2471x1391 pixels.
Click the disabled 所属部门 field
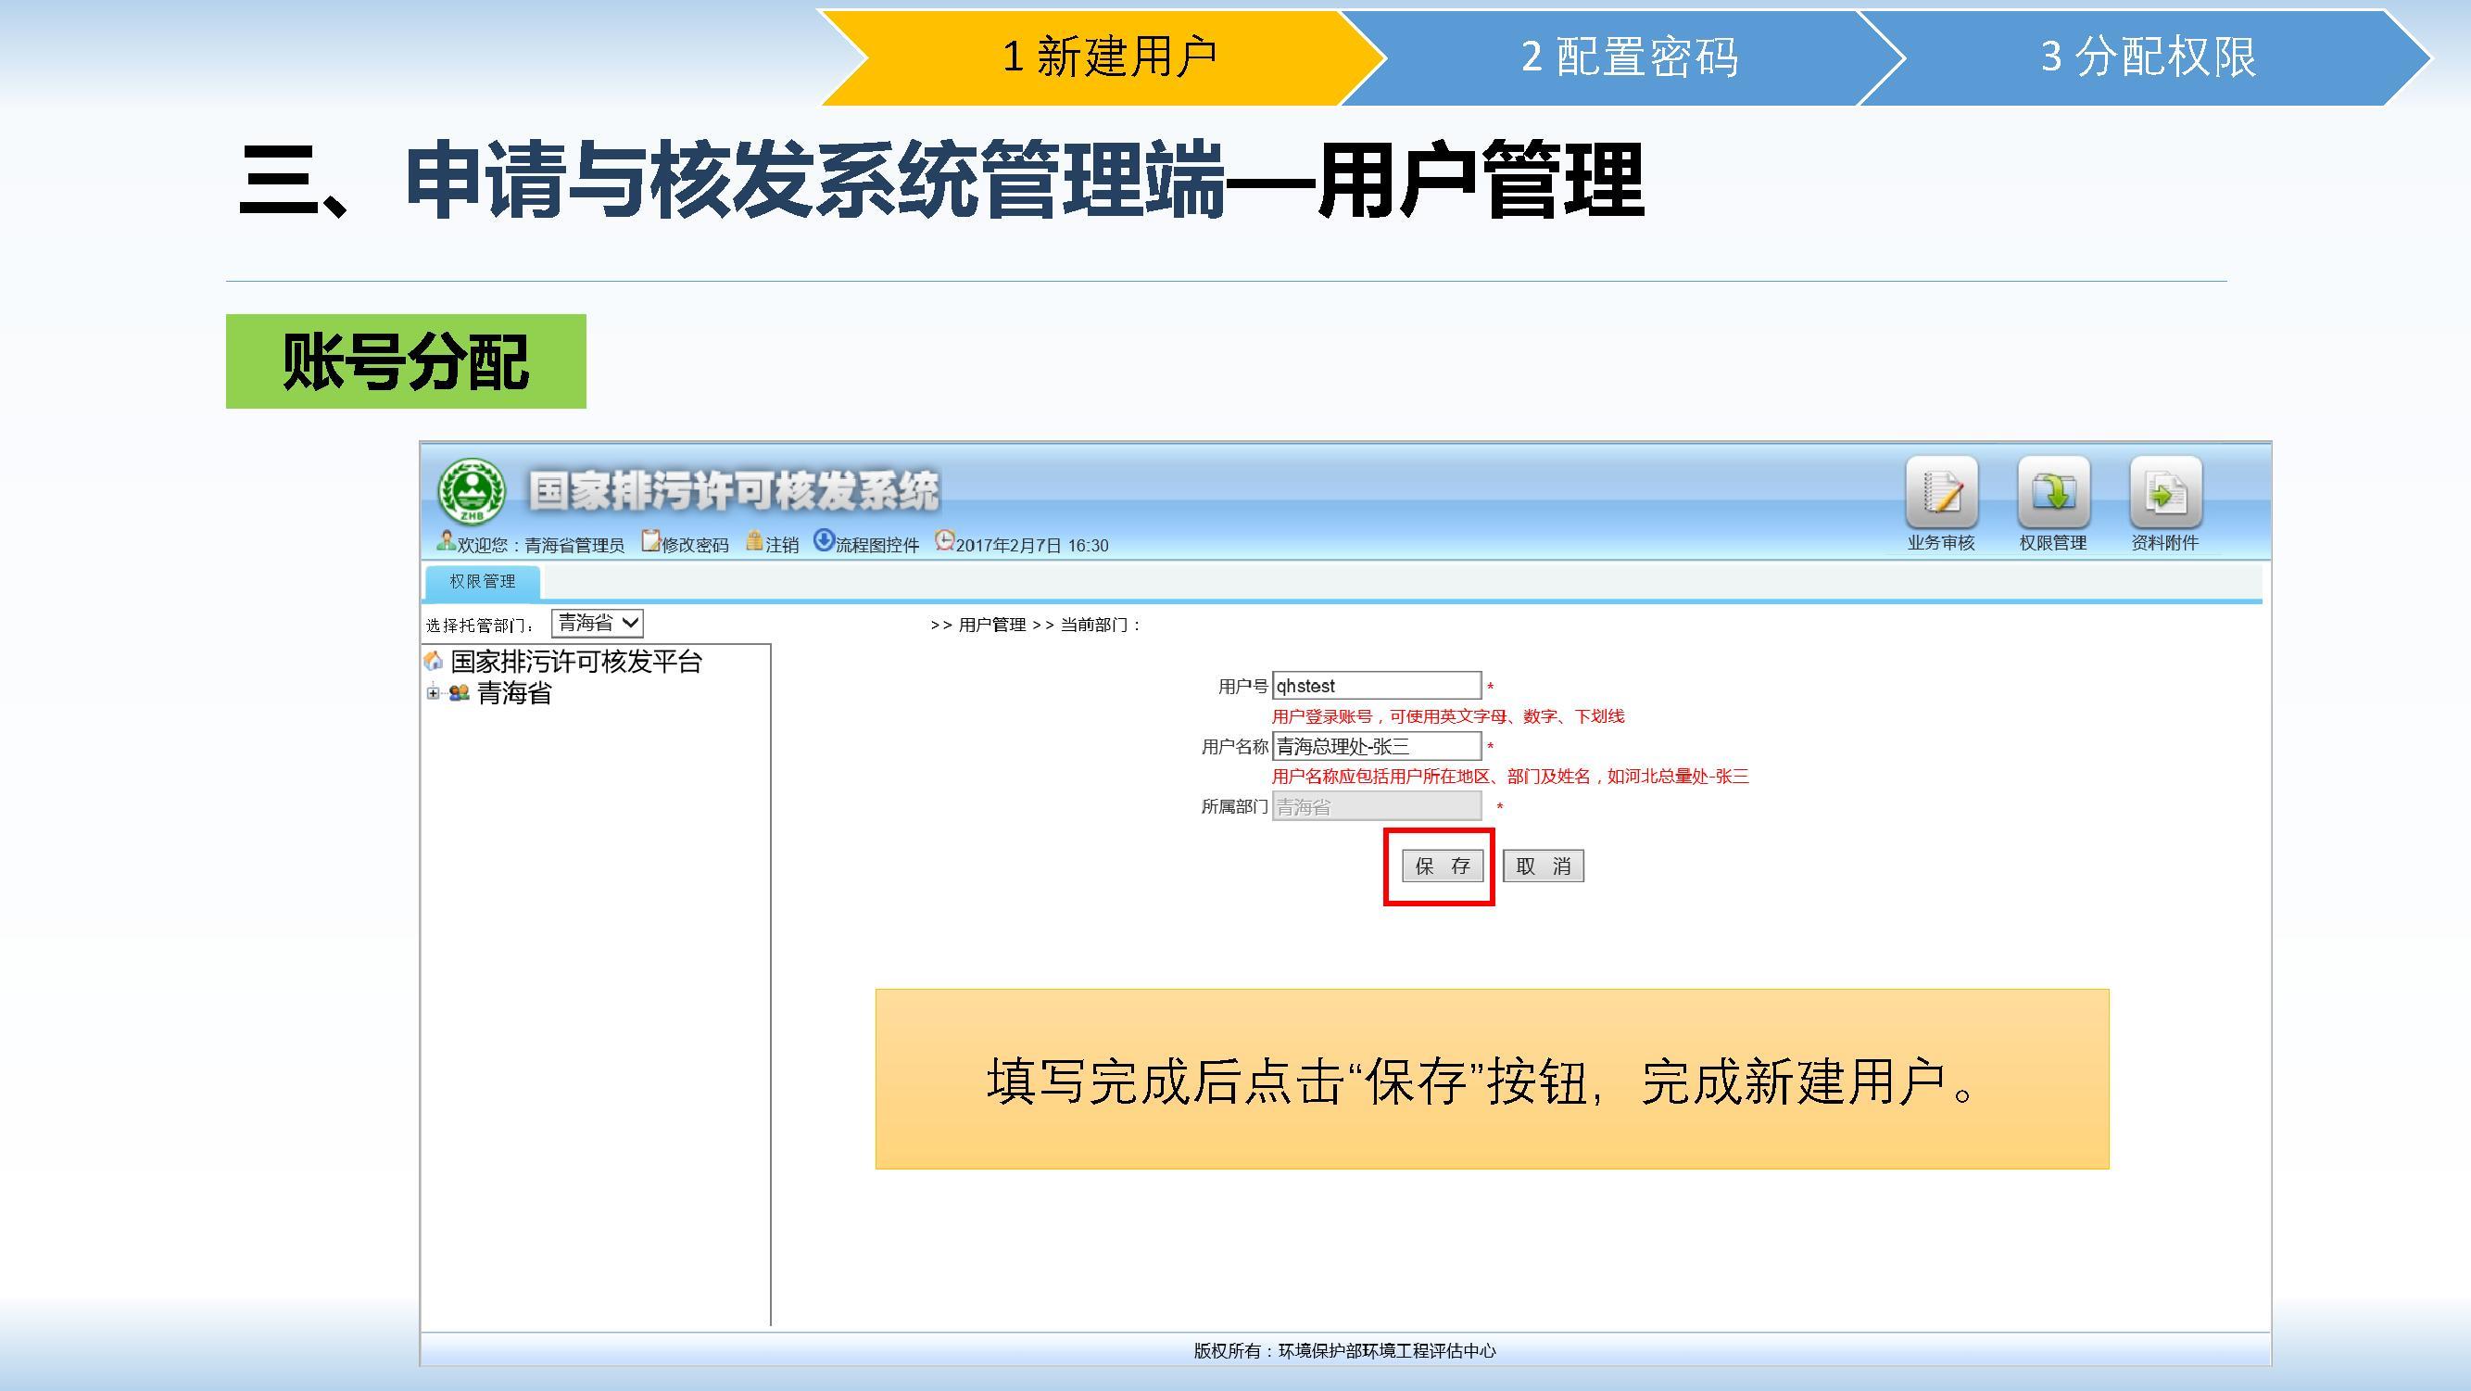[x=1376, y=807]
